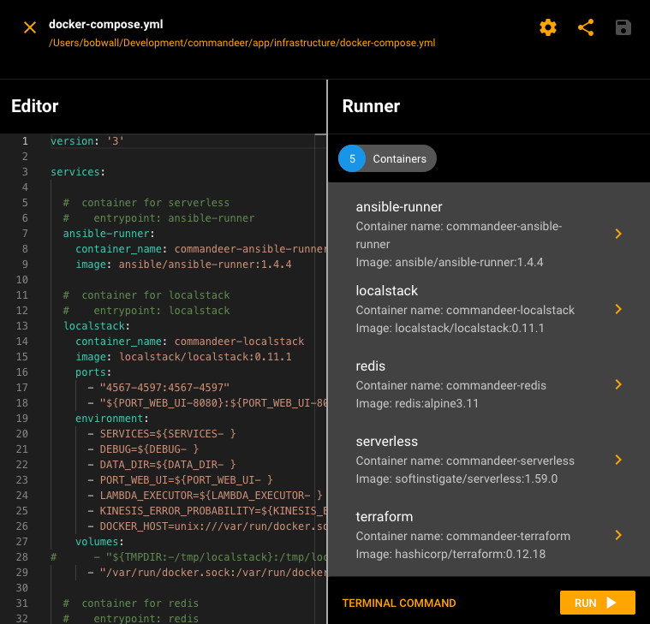Viewport: 650px width, 624px height.
Task: Save file using the floppy disk icon
Action: click(623, 27)
